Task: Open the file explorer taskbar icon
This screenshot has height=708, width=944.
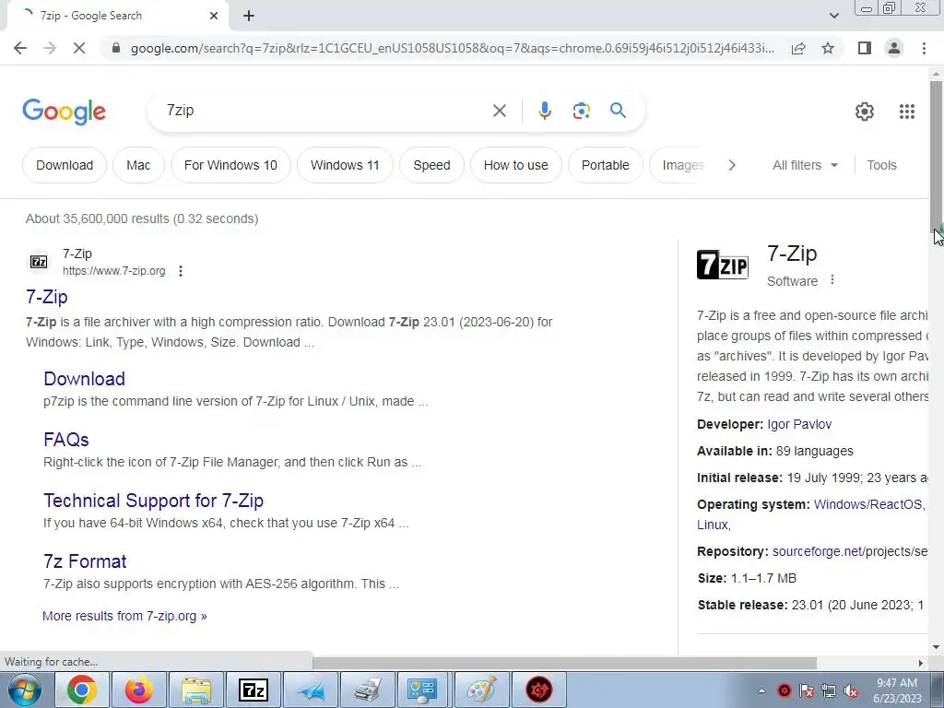Action: (196, 690)
